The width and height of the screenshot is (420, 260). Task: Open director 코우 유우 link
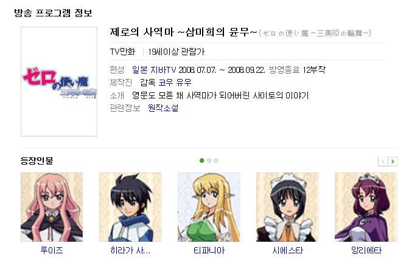point(175,83)
